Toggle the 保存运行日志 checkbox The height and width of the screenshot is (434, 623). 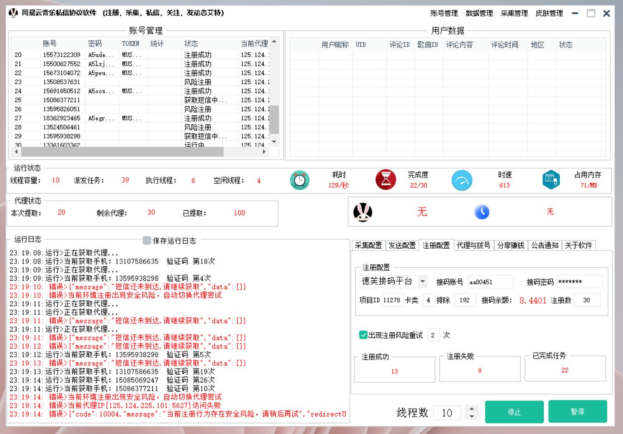click(x=147, y=241)
